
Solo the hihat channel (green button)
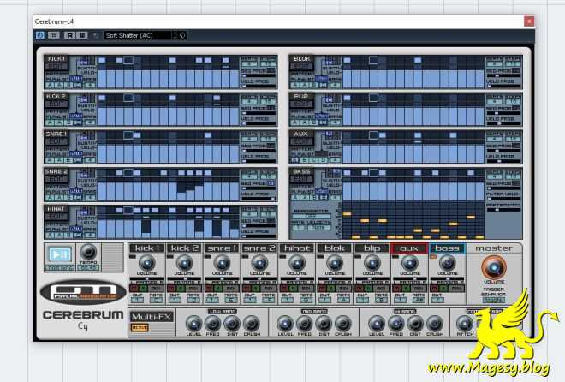pyautogui.click(x=294, y=289)
